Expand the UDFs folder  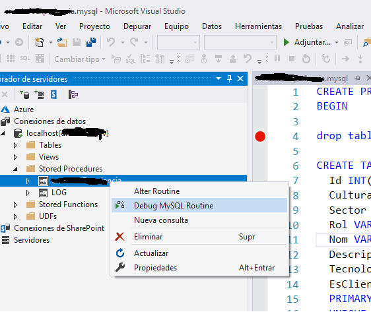point(15,216)
